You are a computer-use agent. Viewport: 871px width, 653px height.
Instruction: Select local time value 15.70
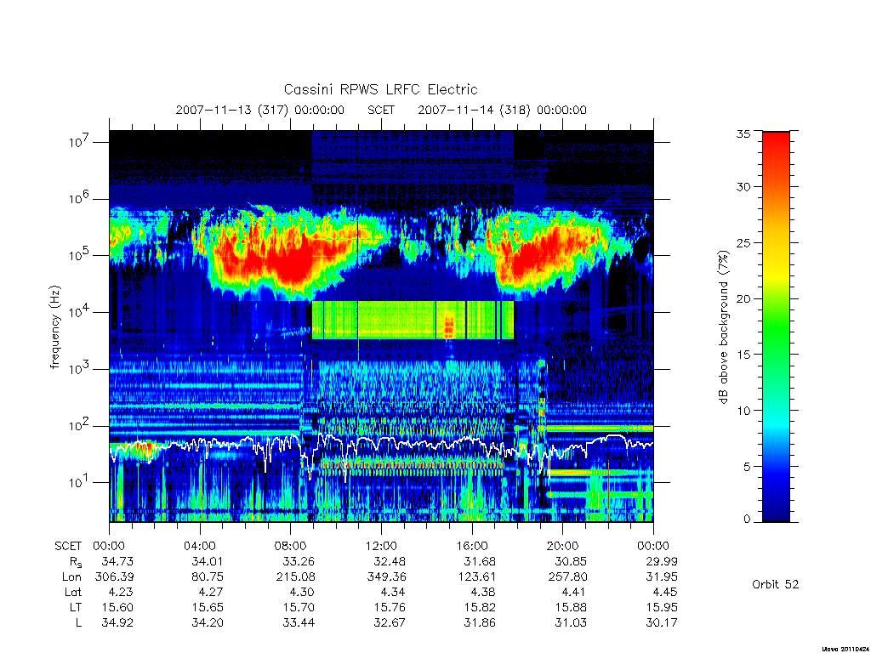click(x=299, y=607)
